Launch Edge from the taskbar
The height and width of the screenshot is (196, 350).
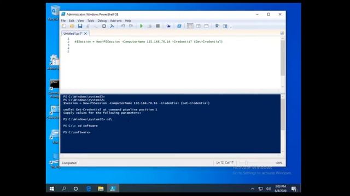(89, 189)
